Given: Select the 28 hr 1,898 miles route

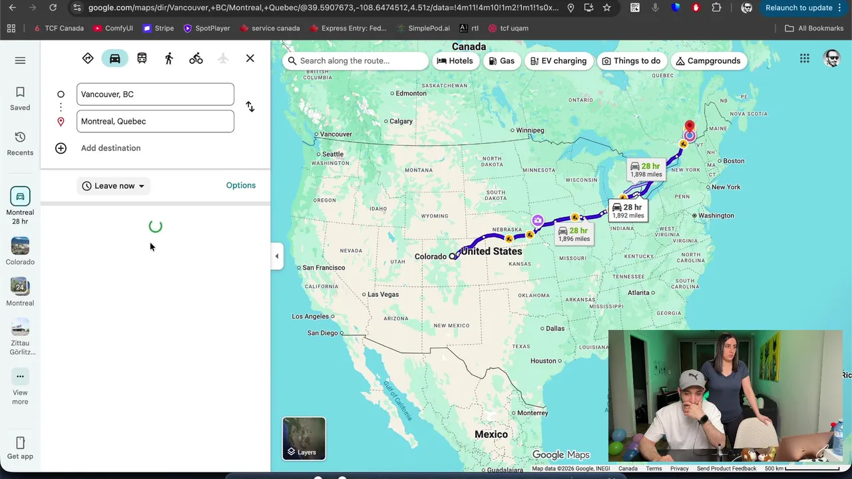Looking at the screenshot, I should (x=646, y=170).
